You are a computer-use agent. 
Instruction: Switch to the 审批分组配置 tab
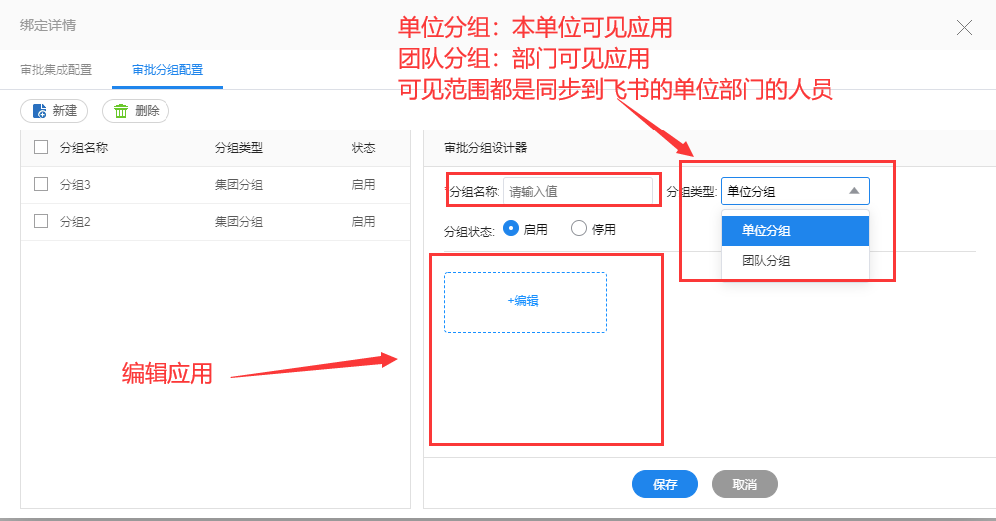167,69
